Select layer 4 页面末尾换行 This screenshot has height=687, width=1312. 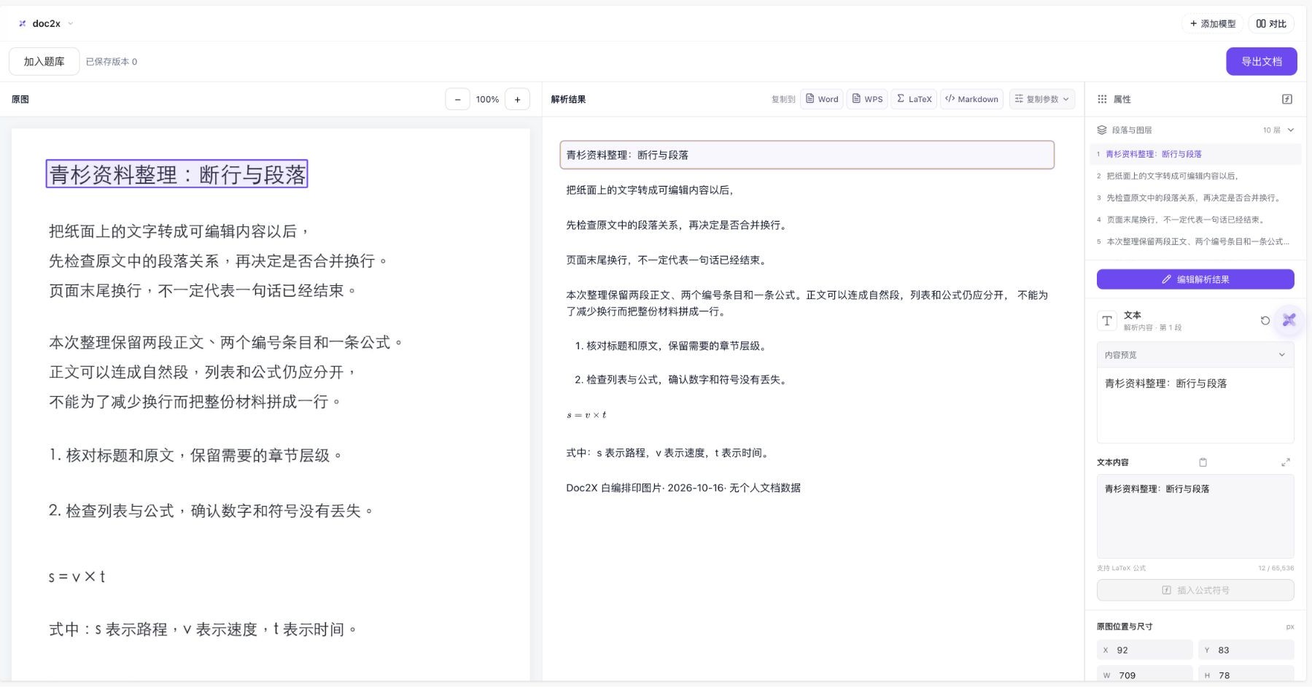pyautogui.click(x=1196, y=220)
